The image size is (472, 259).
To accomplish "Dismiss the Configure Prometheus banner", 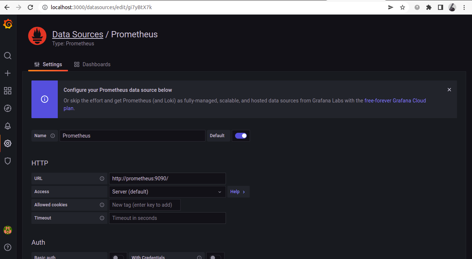I will tap(449, 90).
